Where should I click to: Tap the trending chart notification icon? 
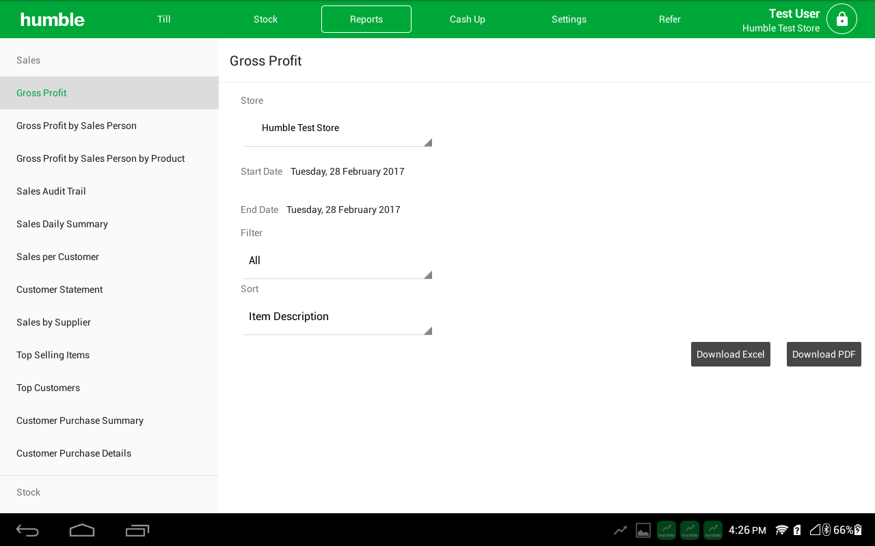click(x=620, y=530)
